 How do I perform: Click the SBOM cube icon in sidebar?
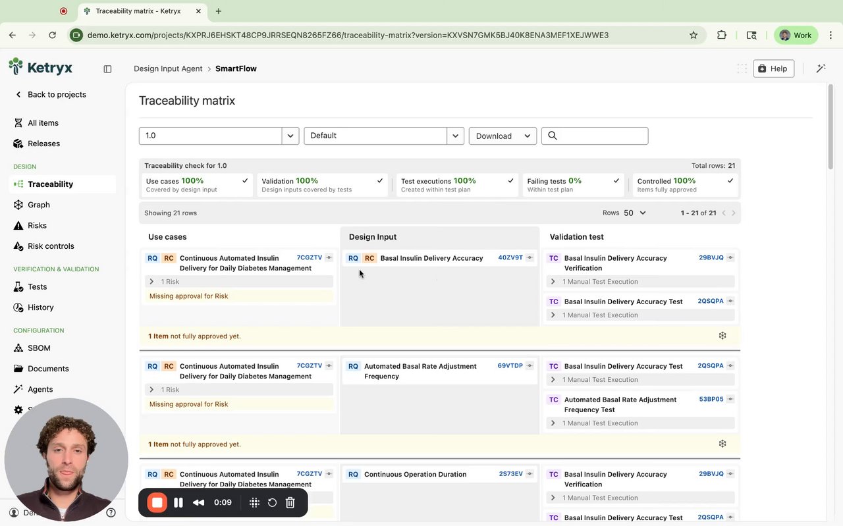[18, 348]
